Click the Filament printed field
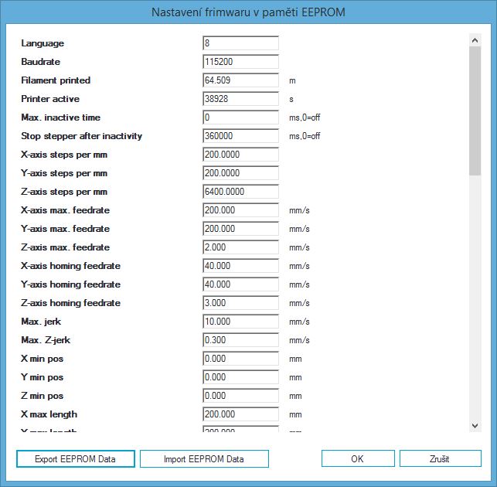Viewport: 497px width, 487px height. click(x=240, y=80)
